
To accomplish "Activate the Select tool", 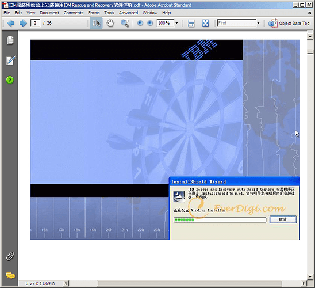I will pos(96,23).
